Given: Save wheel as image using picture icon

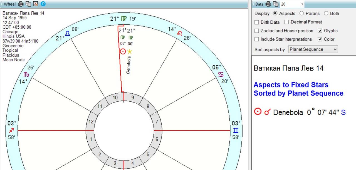Looking at the screenshot, I should coord(36,4).
